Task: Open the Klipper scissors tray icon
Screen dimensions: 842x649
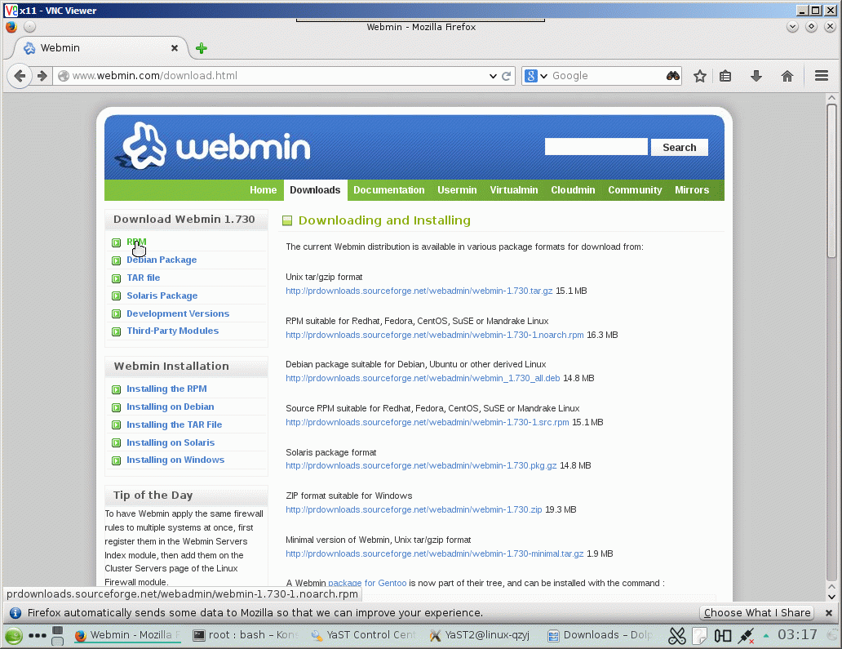Action: (677, 636)
